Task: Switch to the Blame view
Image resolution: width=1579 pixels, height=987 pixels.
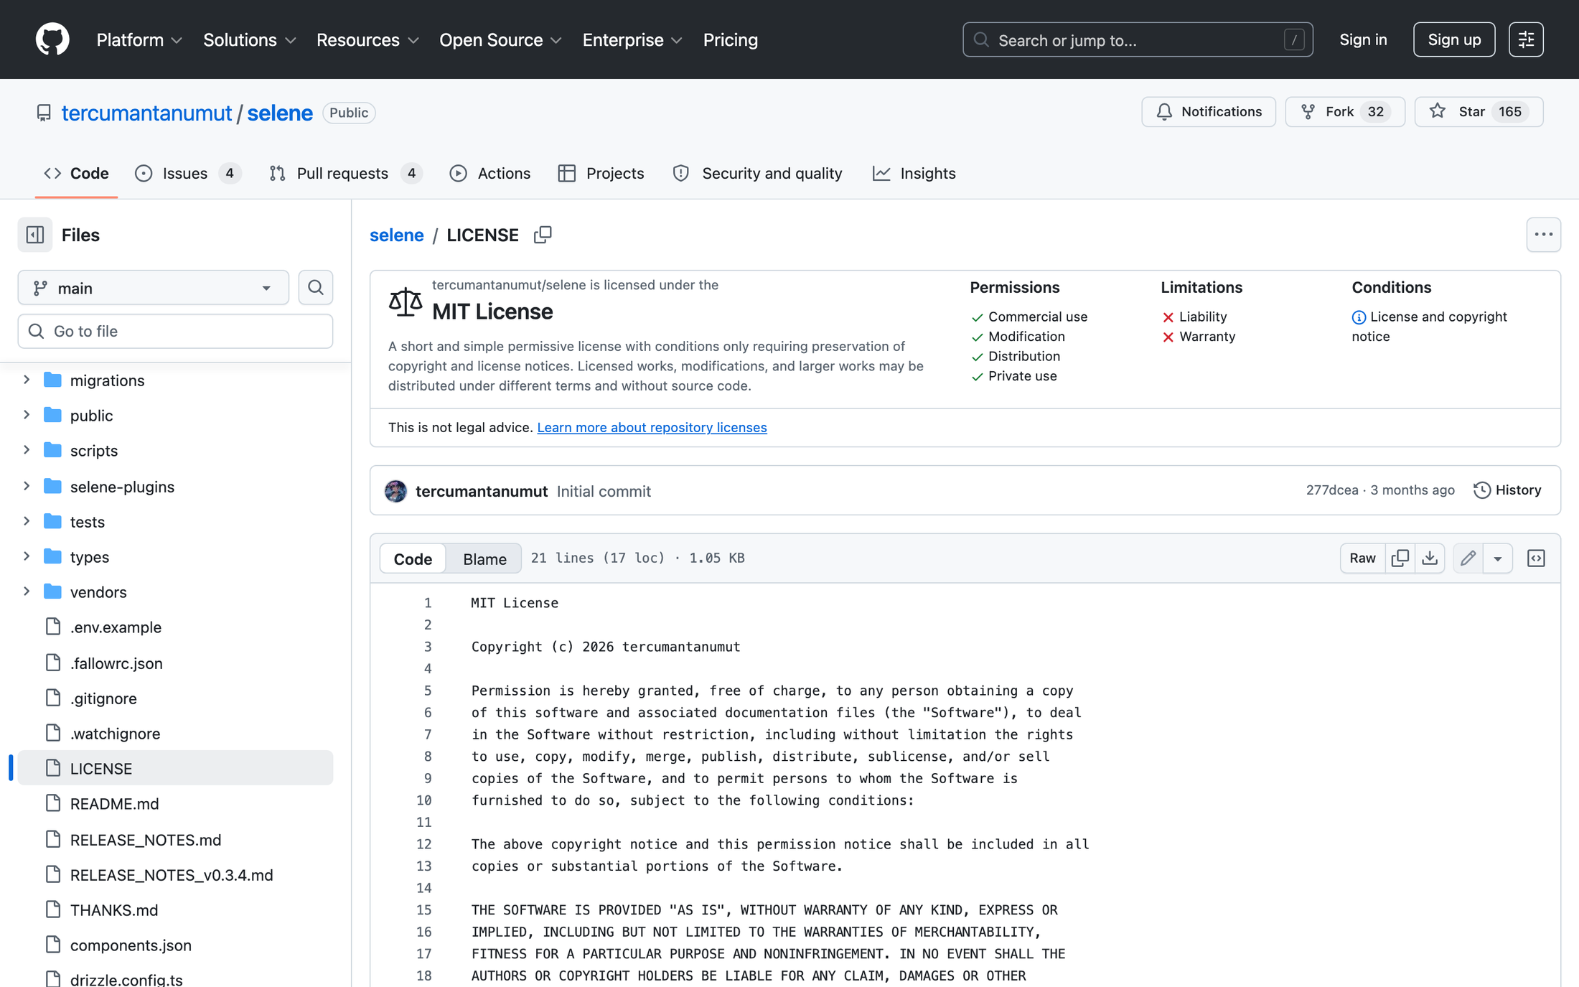Action: [484, 558]
